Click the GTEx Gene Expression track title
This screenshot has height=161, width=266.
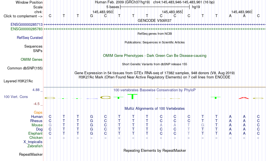tap(155, 73)
